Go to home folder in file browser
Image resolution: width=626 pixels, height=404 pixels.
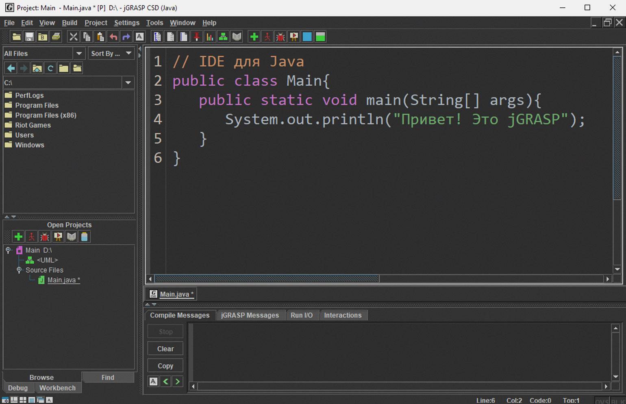click(x=37, y=68)
